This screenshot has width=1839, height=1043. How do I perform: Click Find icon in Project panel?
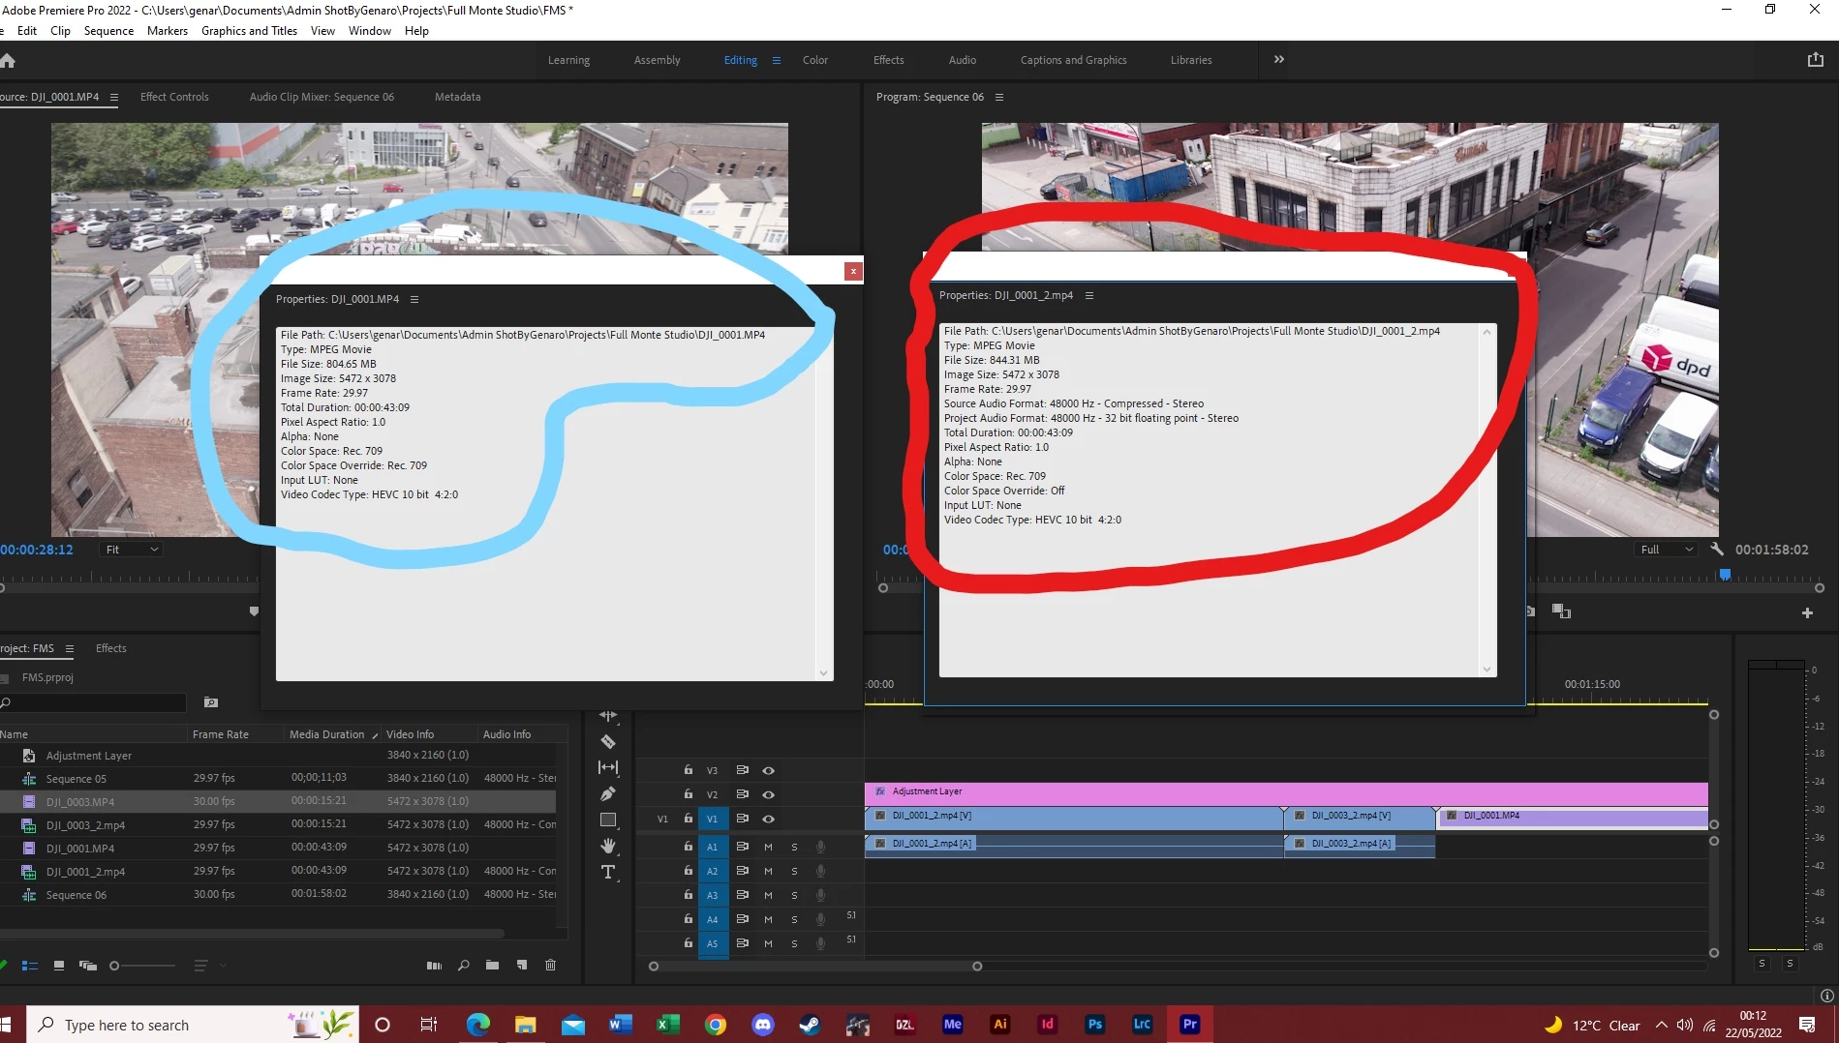(x=464, y=966)
